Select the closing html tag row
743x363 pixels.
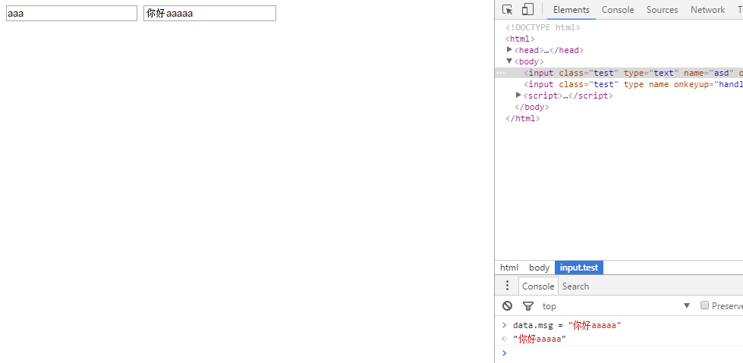pos(523,118)
